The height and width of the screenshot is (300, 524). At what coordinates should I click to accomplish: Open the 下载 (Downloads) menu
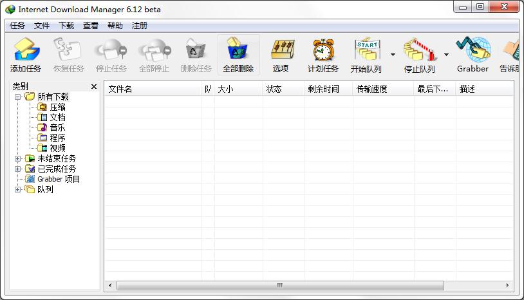[x=66, y=26]
